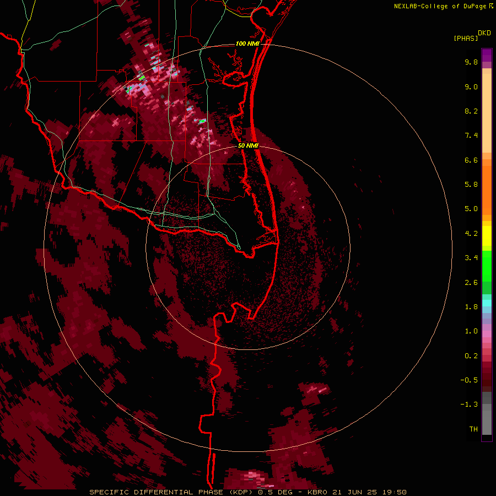Click the TH legend label
The height and width of the screenshot is (496, 496).
(x=473, y=429)
